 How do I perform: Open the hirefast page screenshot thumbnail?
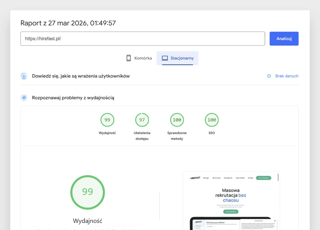[x=231, y=200]
